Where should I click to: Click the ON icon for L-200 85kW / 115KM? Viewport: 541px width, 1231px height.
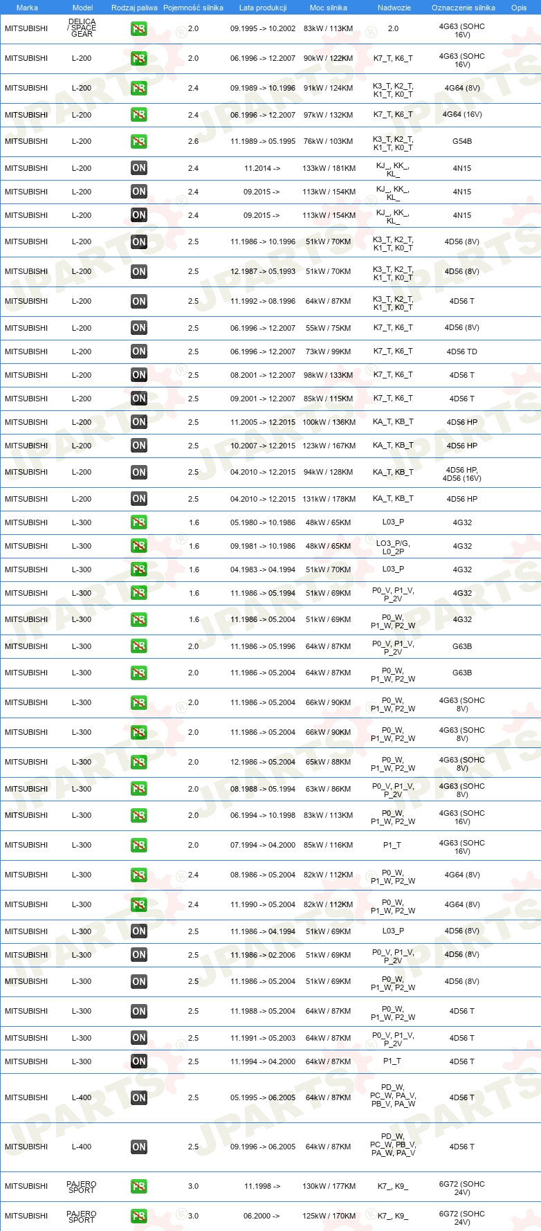[x=139, y=399]
